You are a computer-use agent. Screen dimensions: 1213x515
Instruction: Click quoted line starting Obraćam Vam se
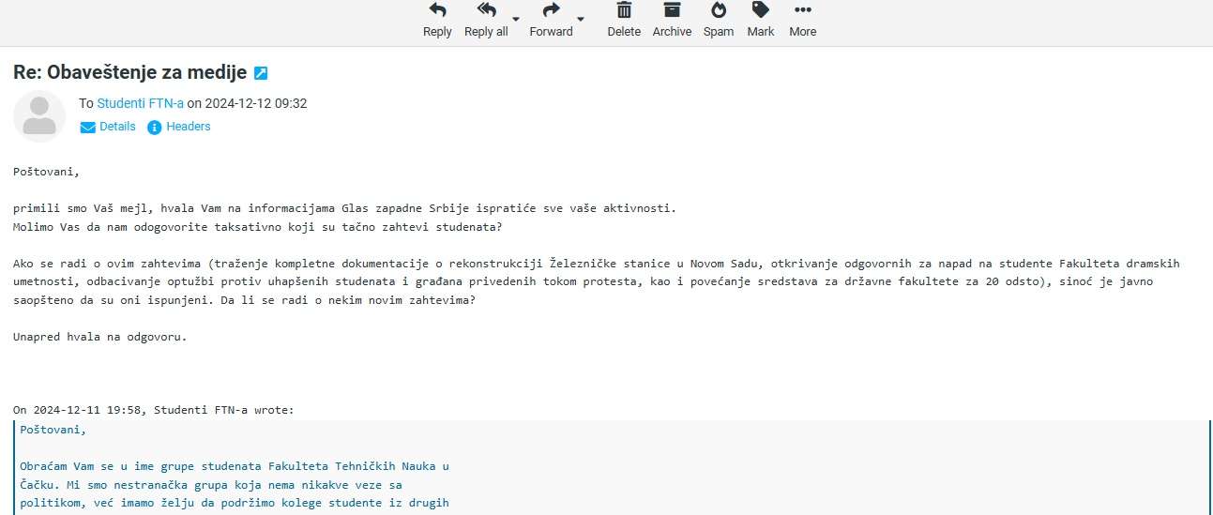(x=235, y=465)
